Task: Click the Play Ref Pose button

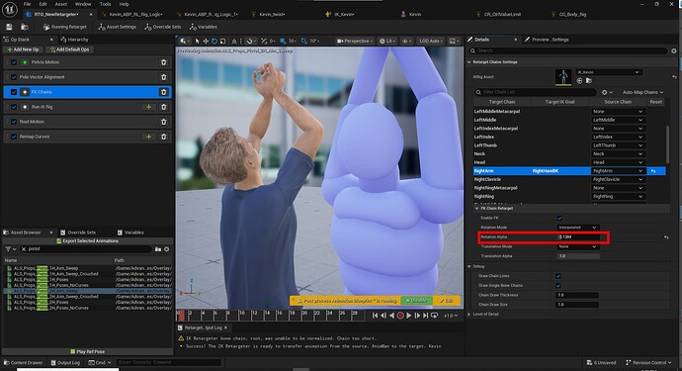Action: pyautogui.click(x=87, y=352)
